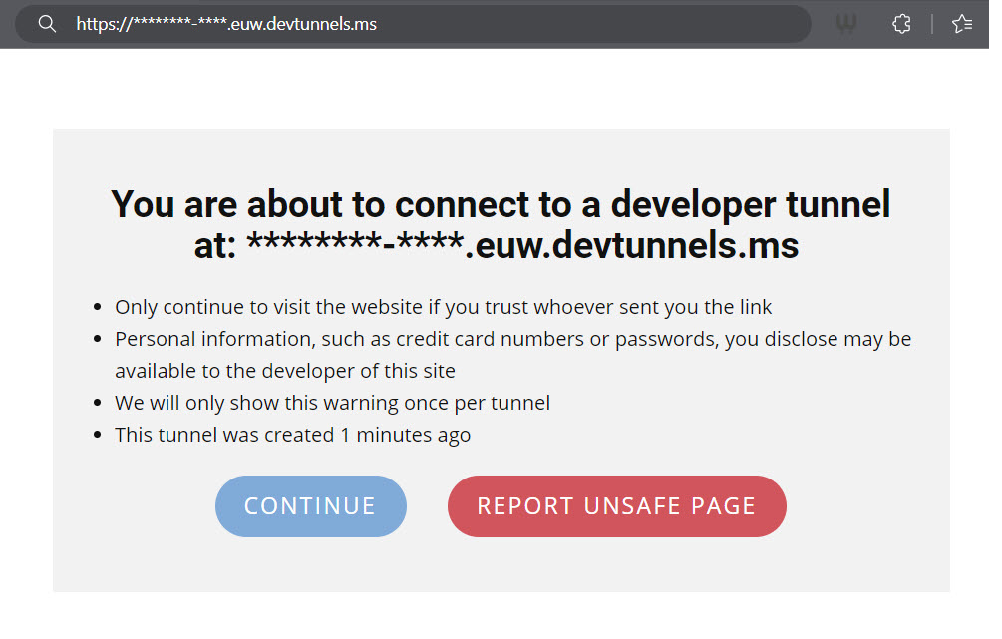Click the CONTINUE button
This screenshot has height=639, width=1002.
310,506
